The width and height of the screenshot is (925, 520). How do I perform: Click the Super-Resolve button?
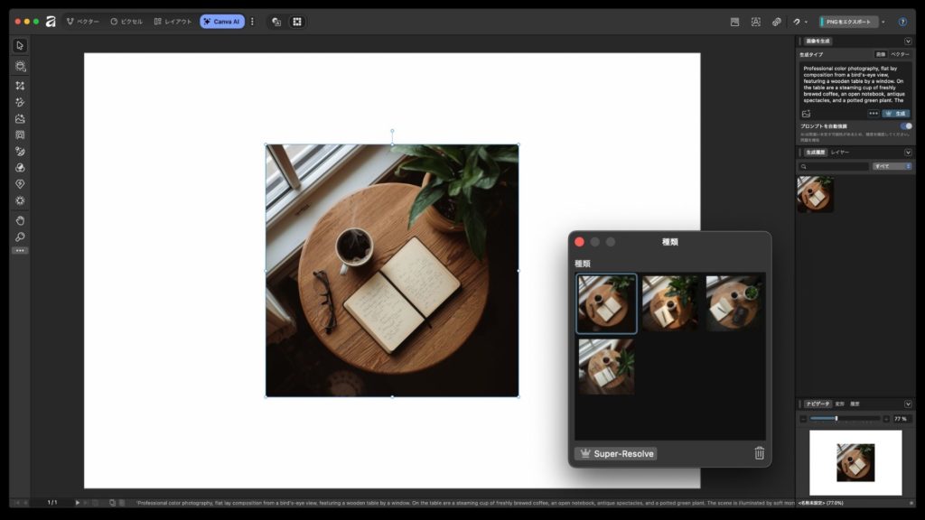click(x=616, y=453)
